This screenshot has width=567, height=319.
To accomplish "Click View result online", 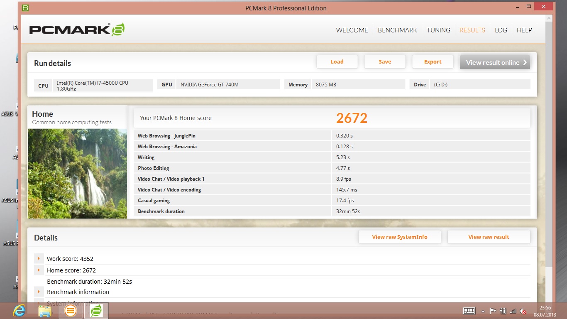I will 495,62.
